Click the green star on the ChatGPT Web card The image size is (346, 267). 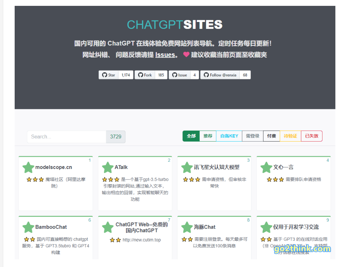108,227
